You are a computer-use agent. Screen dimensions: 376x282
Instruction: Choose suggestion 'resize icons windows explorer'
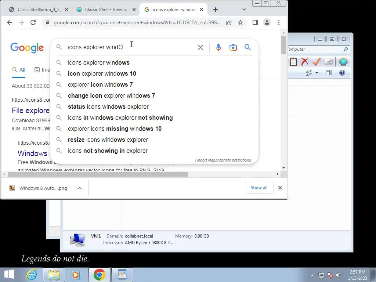tap(155, 140)
